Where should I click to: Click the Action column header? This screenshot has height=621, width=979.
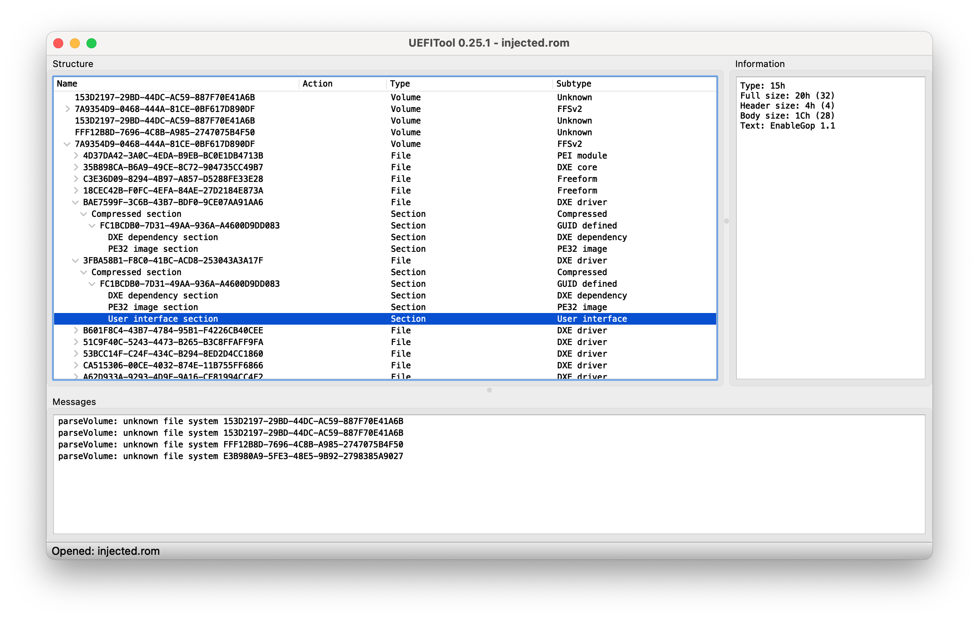click(317, 84)
